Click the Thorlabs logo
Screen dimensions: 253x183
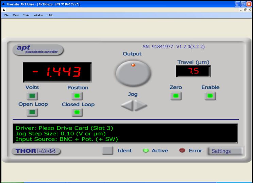[36, 151]
